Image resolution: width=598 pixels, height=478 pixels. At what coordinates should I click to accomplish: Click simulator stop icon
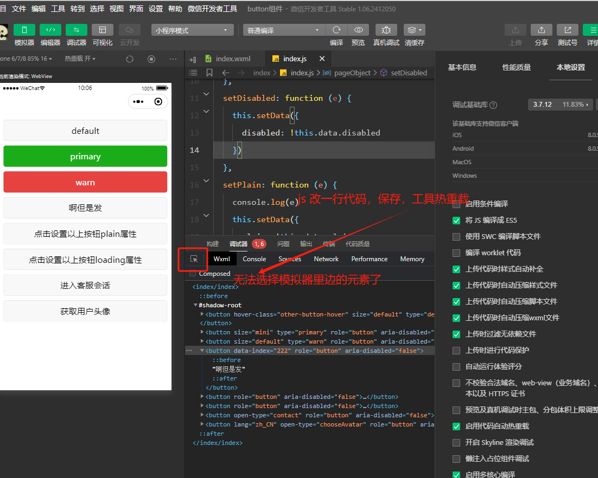151,59
